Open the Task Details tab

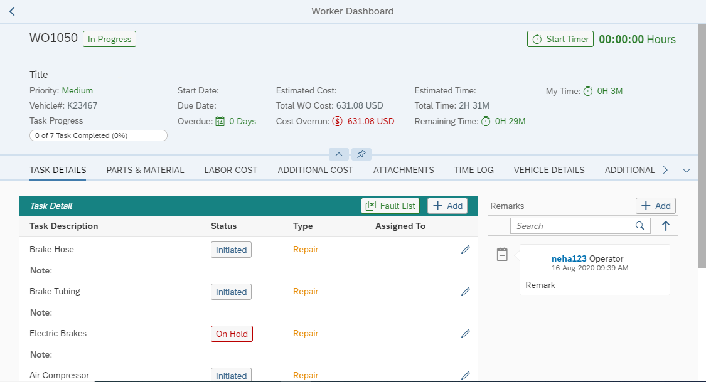(x=58, y=170)
